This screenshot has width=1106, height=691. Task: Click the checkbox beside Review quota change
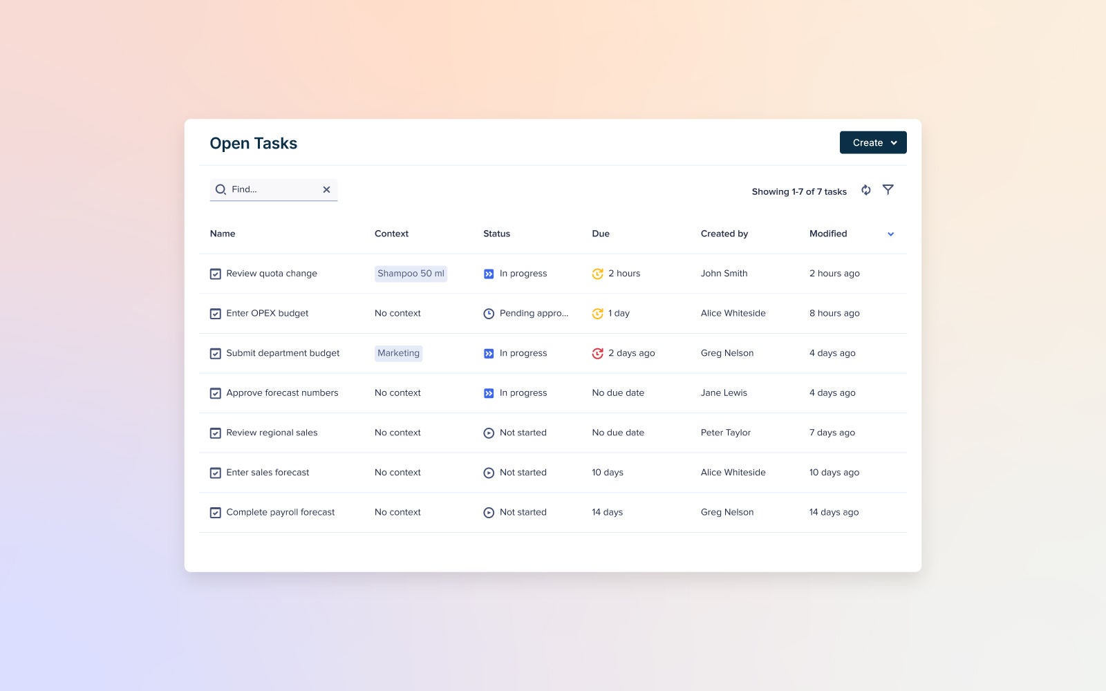click(216, 274)
